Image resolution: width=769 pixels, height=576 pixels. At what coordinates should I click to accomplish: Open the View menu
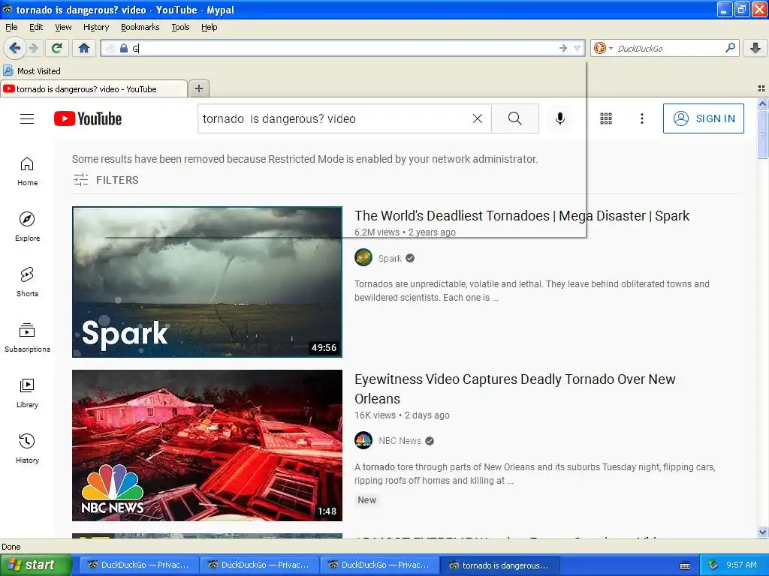(x=63, y=27)
